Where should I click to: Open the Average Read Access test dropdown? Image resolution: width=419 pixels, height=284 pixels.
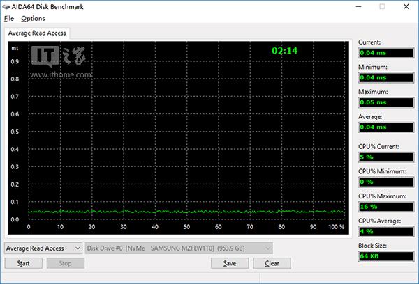[43, 248]
